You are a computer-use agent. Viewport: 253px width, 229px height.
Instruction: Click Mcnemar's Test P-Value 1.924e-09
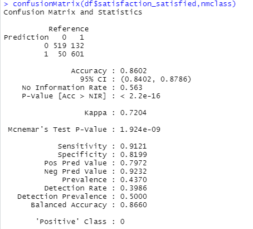[140, 130]
